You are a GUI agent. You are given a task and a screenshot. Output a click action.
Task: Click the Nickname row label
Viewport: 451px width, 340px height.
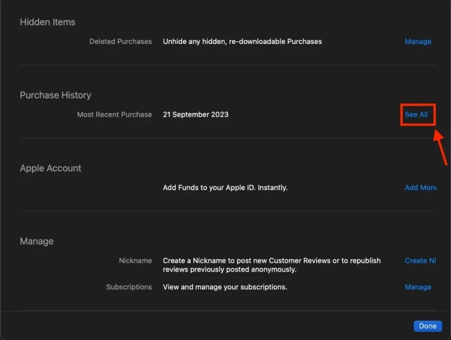[x=135, y=260]
